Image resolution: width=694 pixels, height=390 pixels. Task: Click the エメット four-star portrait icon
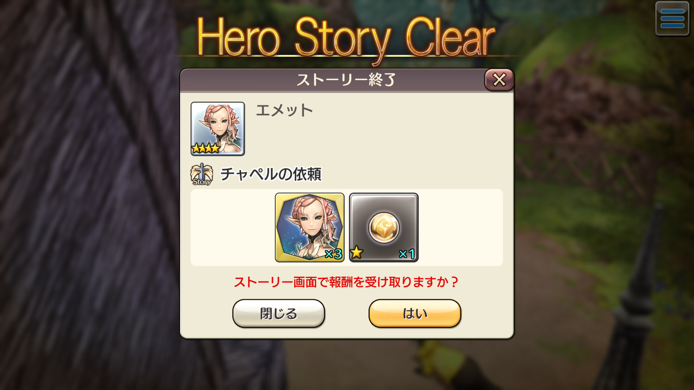coord(218,129)
